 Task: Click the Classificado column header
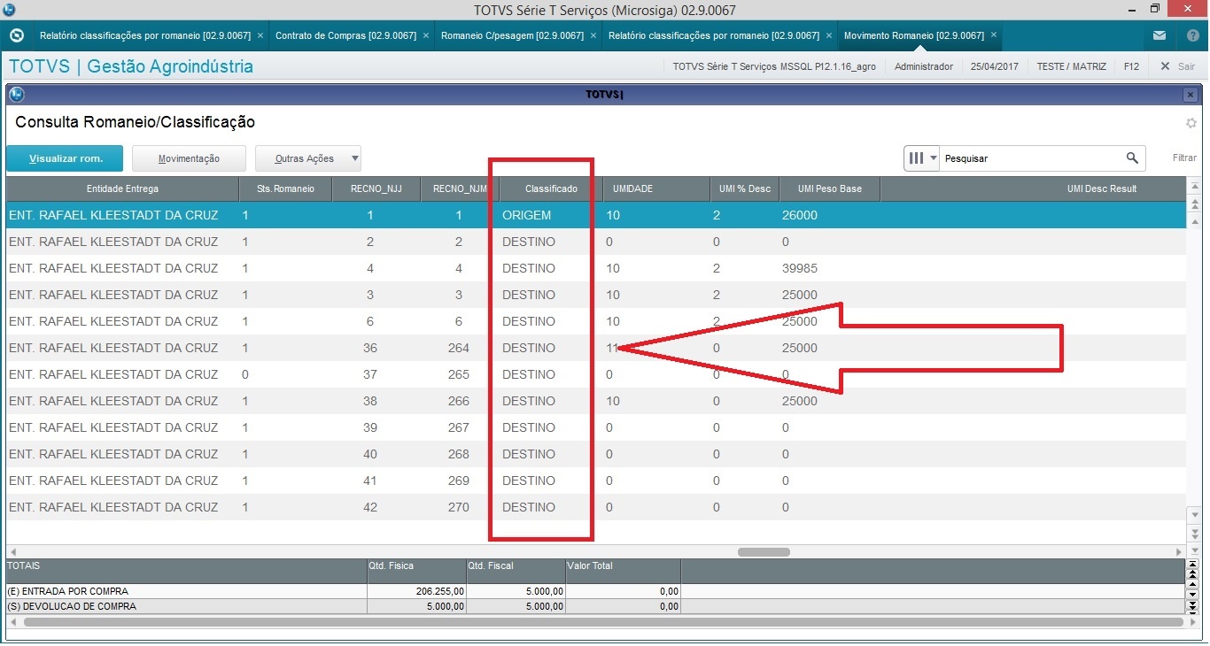[x=551, y=188]
